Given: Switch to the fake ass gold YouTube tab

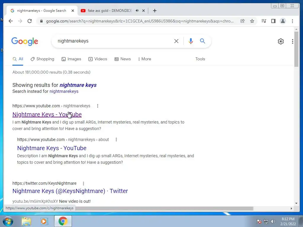Looking at the screenshot, I should click(x=109, y=11).
